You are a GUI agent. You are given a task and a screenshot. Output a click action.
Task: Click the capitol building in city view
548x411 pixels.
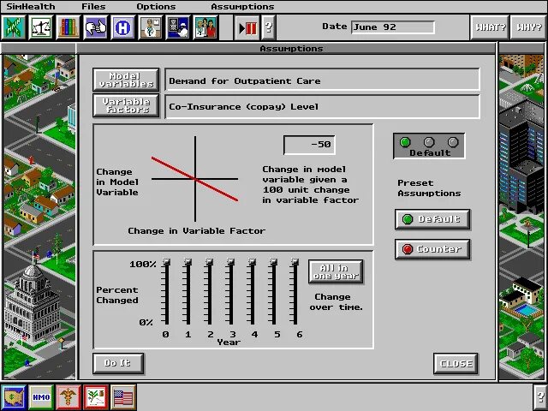click(32, 306)
